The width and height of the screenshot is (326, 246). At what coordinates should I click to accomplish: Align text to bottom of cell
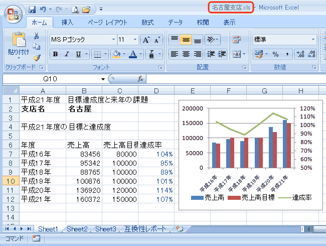click(197, 40)
